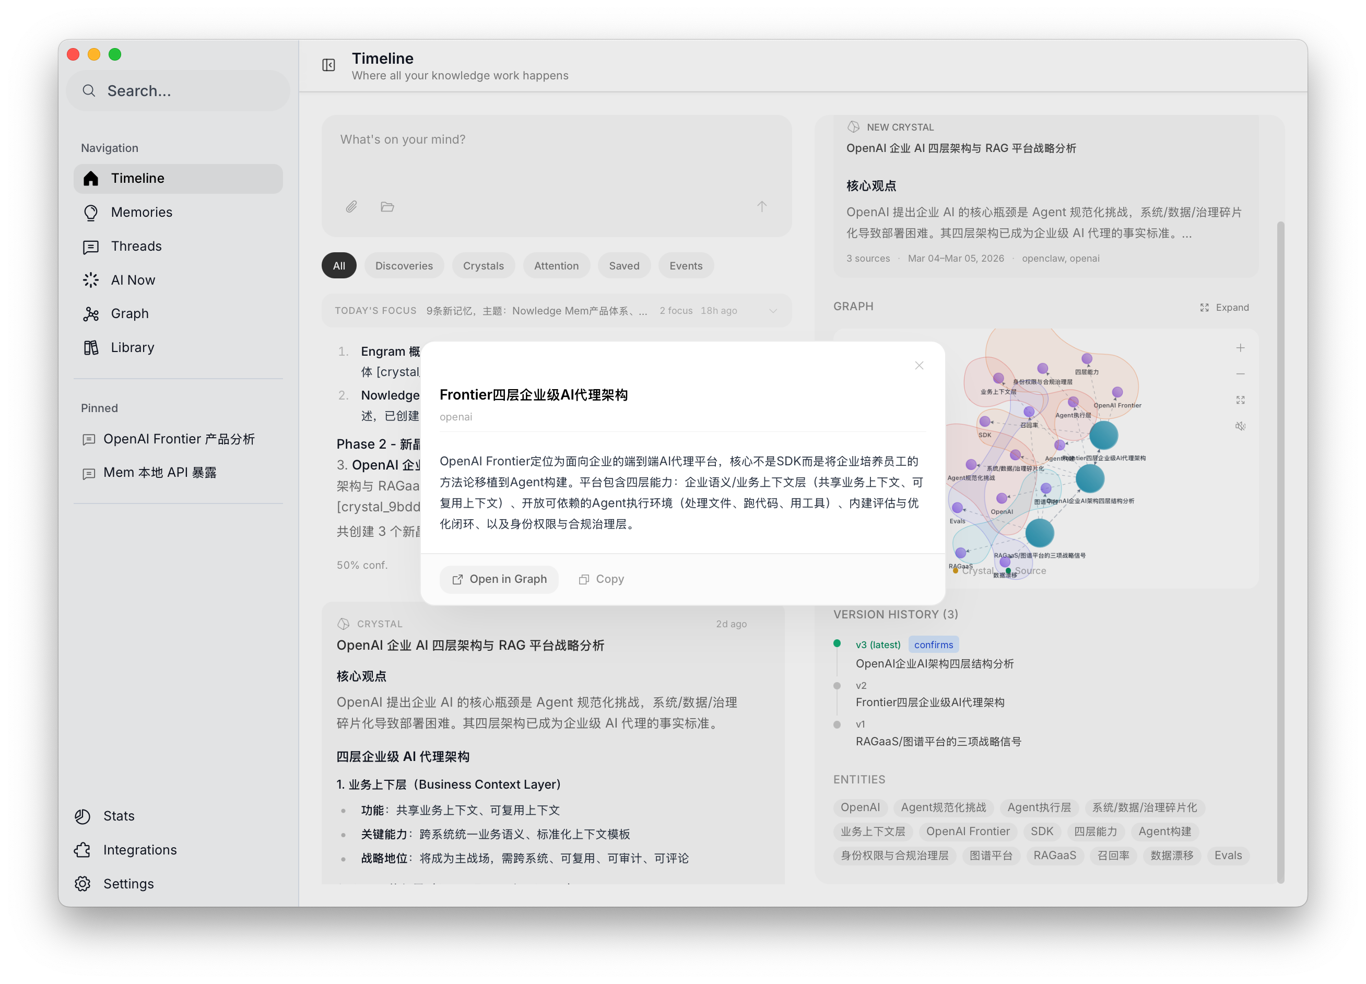Click the Search field in the sidebar
This screenshot has height=984, width=1366.
(x=178, y=91)
